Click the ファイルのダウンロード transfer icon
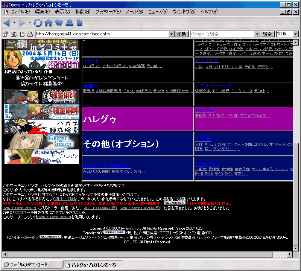Screen dimensions: 301x271 point(6,265)
